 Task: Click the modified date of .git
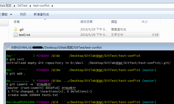(x=94, y=30)
